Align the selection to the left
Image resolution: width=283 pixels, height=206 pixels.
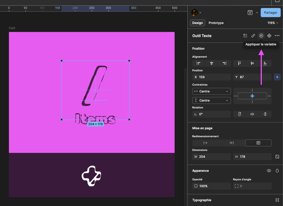click(x=199, y=63)
